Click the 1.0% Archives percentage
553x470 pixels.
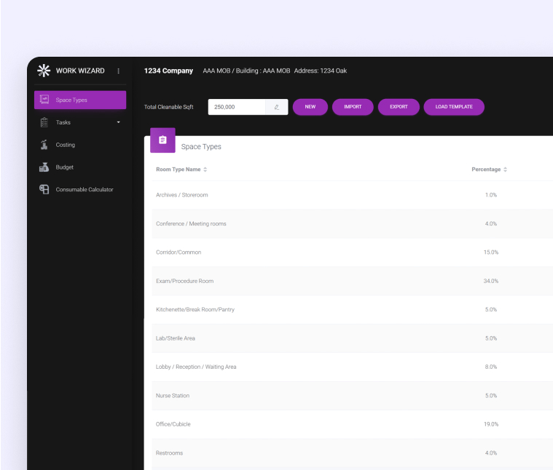pyautogui.click(x=491, y=195)
